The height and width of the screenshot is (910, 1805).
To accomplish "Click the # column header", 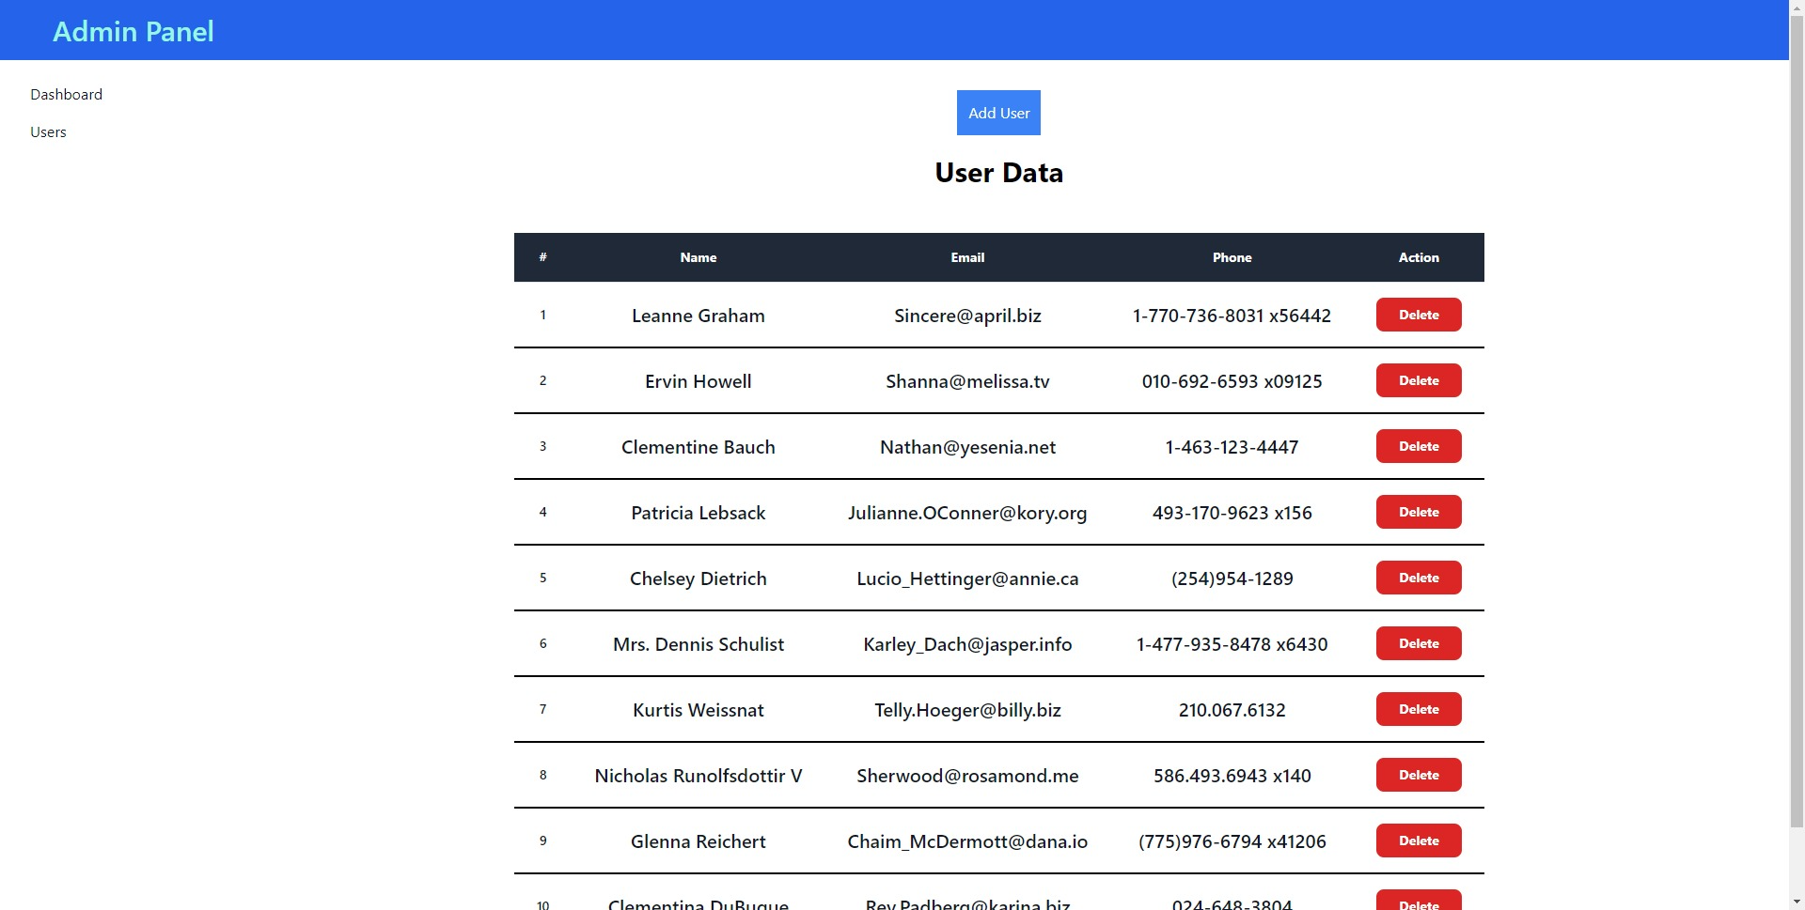I will (542, 257).
